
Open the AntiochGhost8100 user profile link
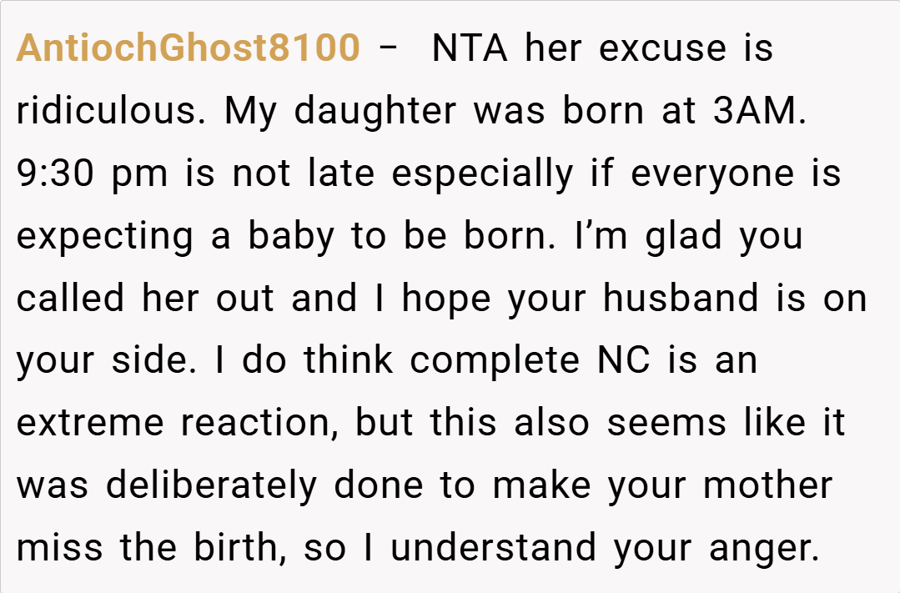(x=188, y=49)
